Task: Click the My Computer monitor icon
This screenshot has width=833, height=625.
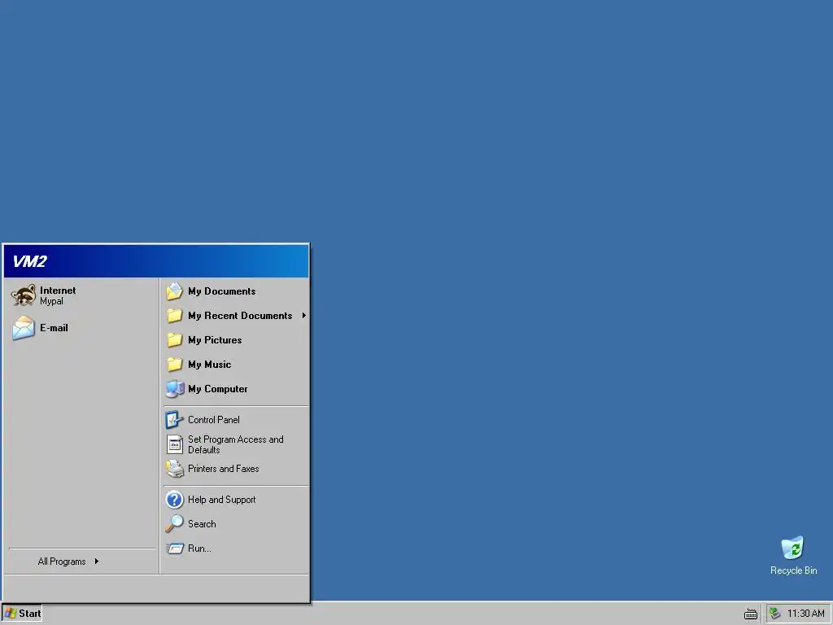Action: 174,389
